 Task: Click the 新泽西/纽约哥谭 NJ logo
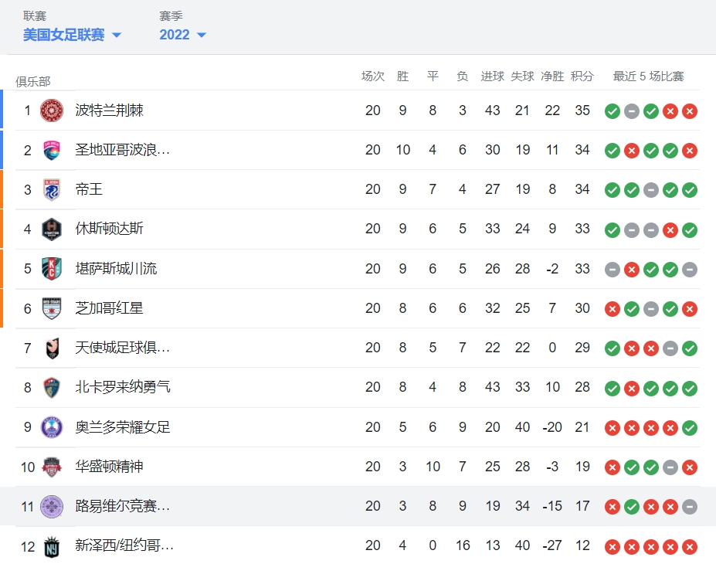click(x=52, y=547)
